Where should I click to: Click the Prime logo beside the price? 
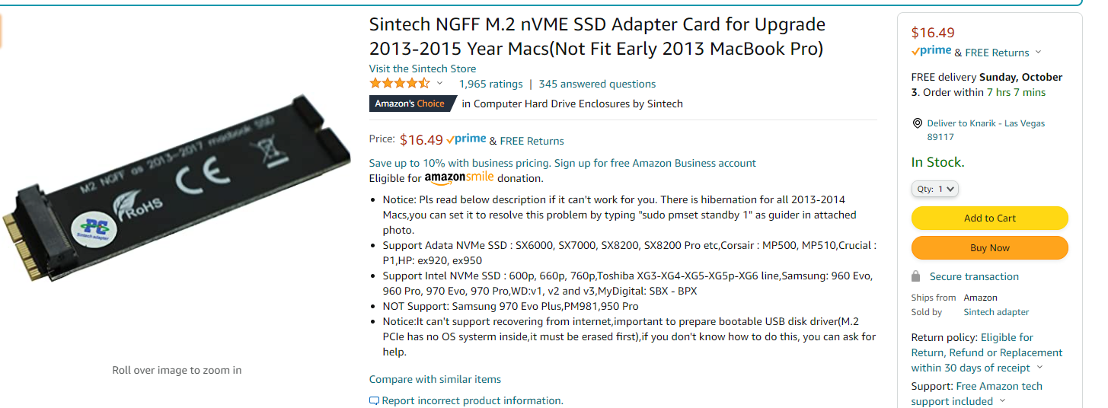tap(466, 140)
